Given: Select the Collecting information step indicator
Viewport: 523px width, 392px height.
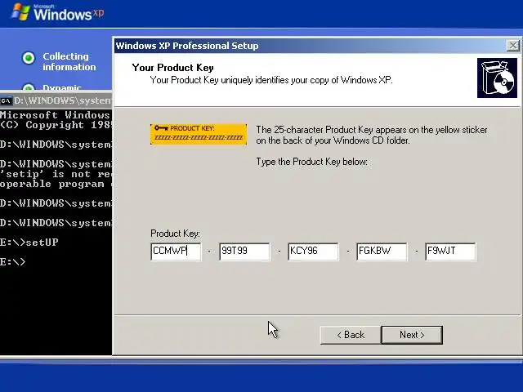Looking at the screenshot, I should pyautogui.click(x=29, y=58).
